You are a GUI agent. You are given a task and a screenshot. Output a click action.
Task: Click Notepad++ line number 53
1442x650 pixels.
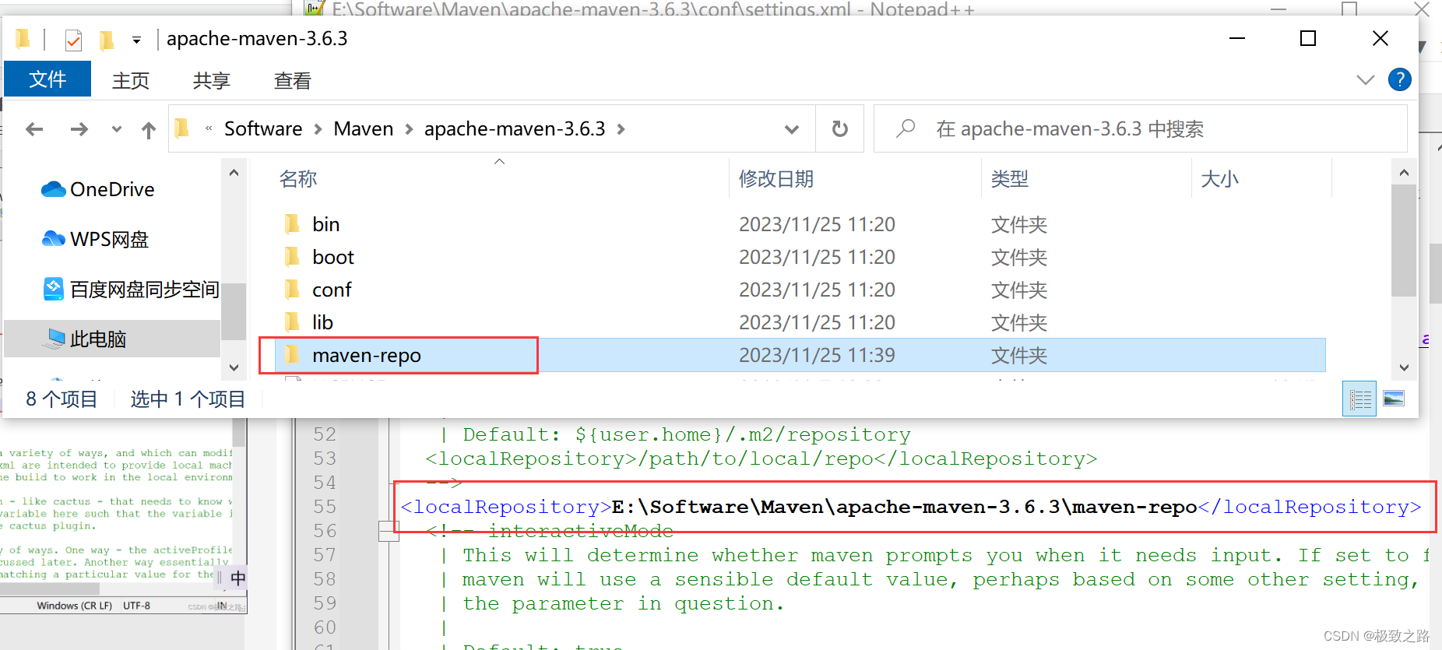[x=325, y=459]
